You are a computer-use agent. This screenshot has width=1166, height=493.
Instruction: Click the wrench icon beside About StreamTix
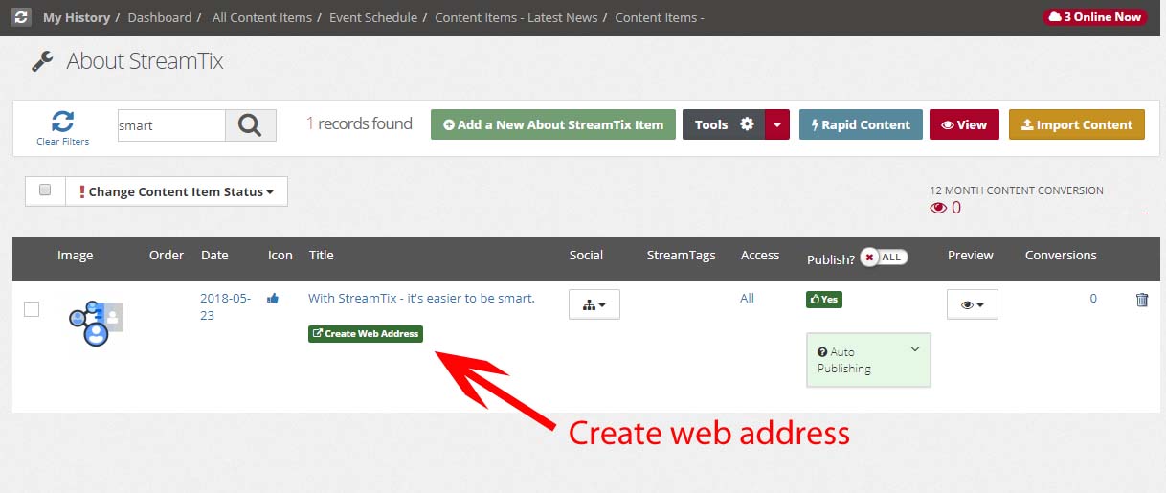42,61
